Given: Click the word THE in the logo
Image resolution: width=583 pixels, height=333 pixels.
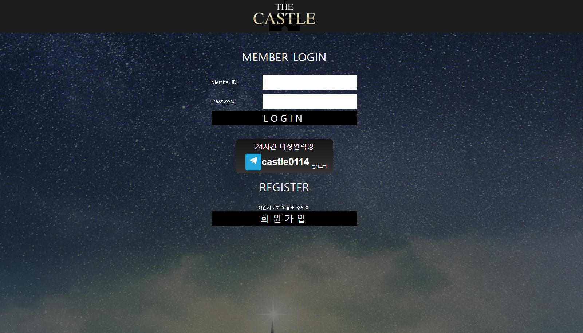Looking at the screenshot, I should click(x=284, y=7).
